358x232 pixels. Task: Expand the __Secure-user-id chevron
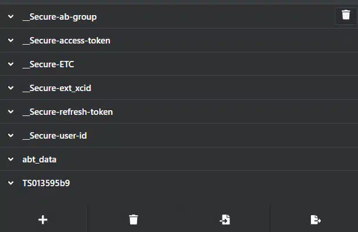pyautogui.click(x=10, y=135)
